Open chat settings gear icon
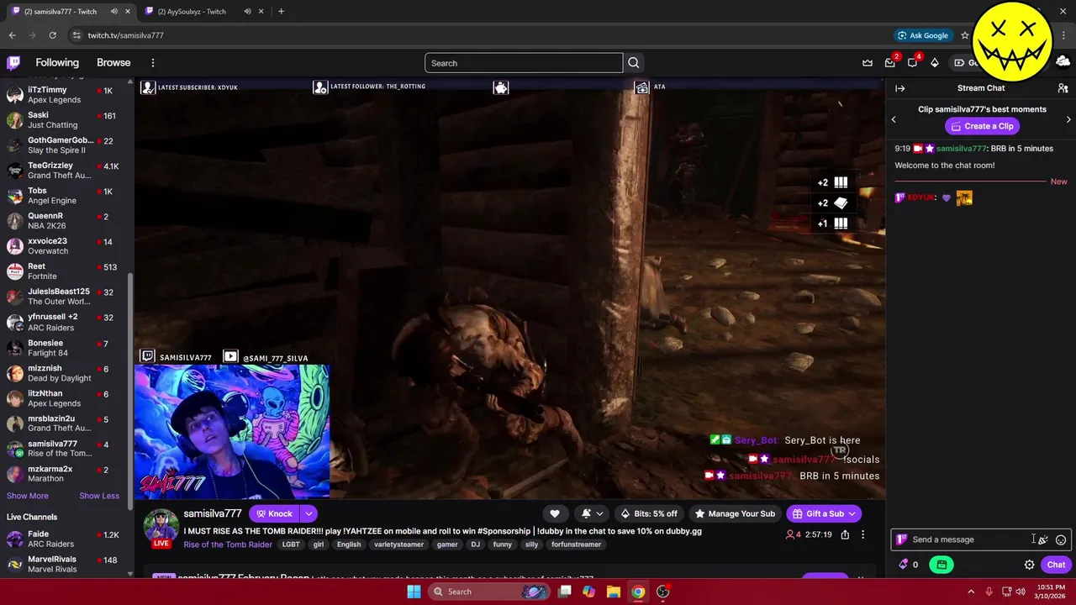Image resolution: width=1076 pixels, height=605 pixels. pyautogui.click(x=1029, y=565)
